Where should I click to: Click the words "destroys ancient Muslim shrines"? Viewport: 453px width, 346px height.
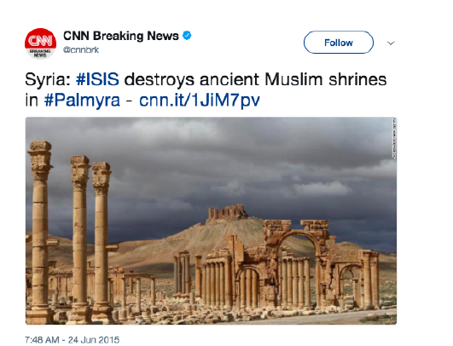pos(255,79)
